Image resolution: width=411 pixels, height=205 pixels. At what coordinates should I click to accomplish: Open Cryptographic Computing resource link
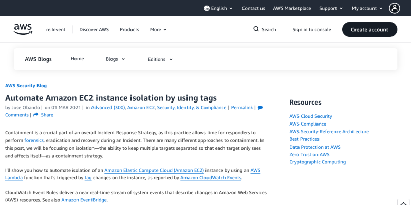pos(317,162)
